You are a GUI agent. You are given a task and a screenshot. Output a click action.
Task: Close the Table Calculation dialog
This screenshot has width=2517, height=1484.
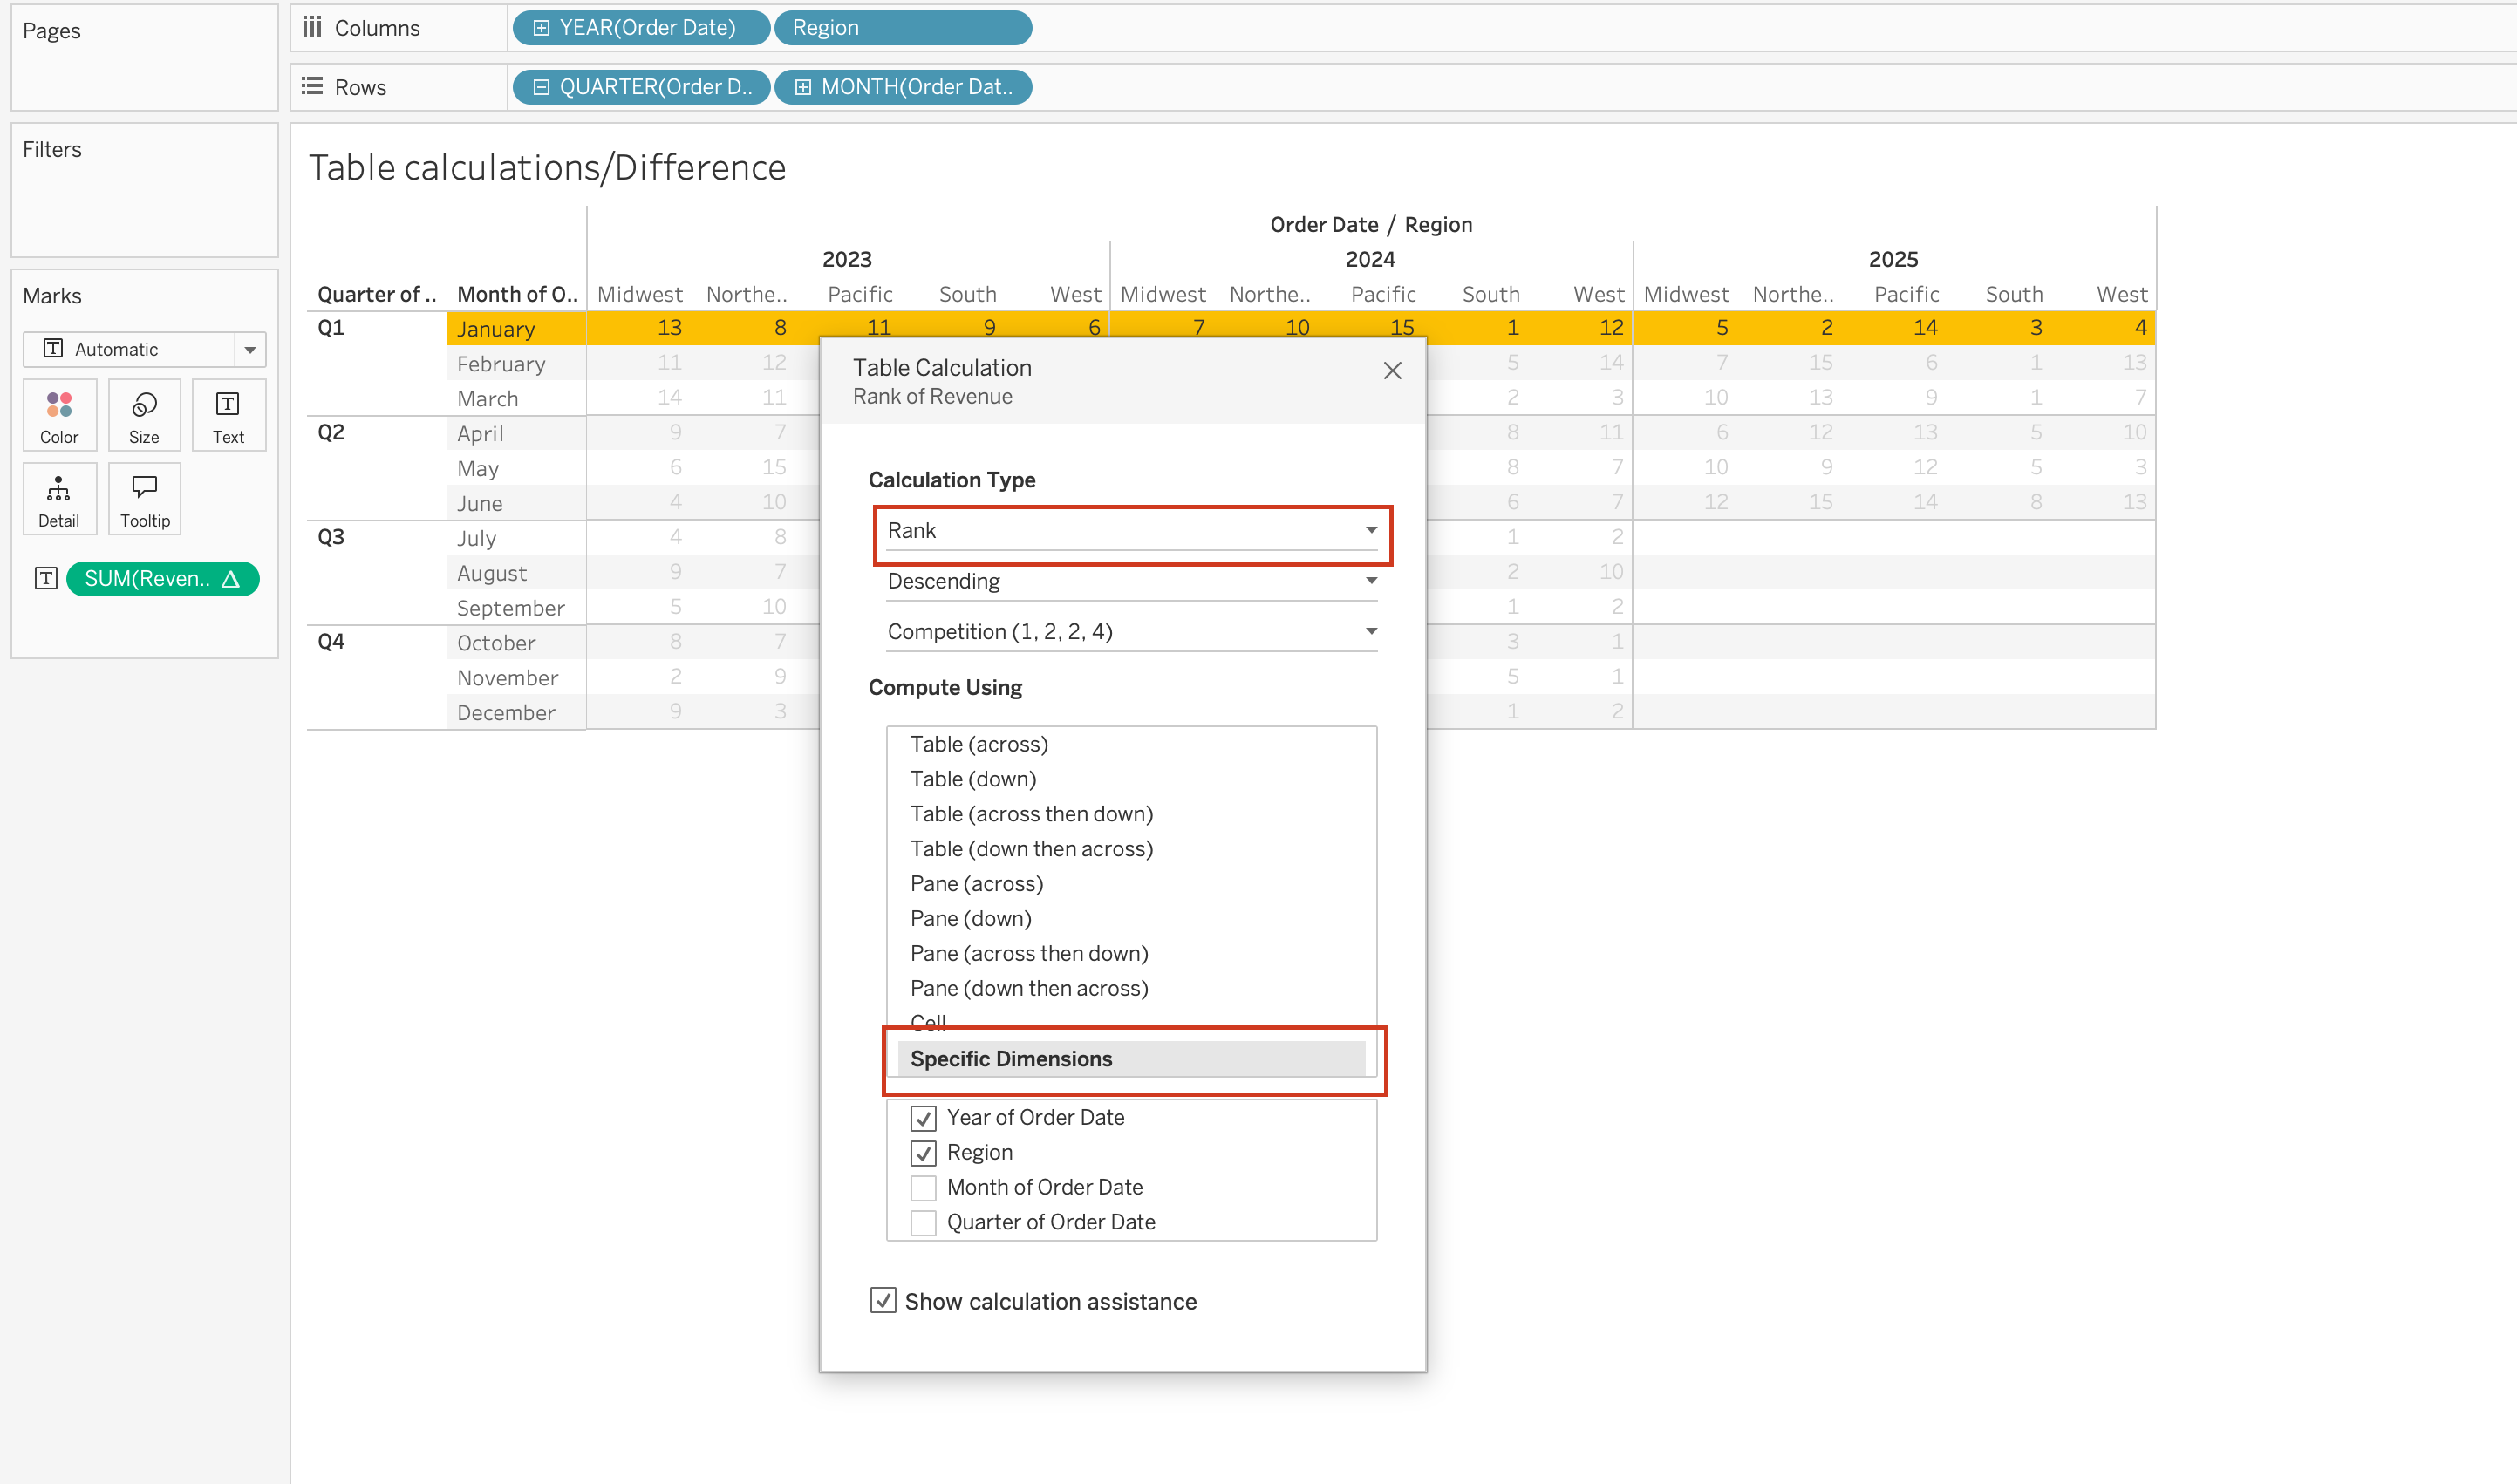click(1391, 371)
